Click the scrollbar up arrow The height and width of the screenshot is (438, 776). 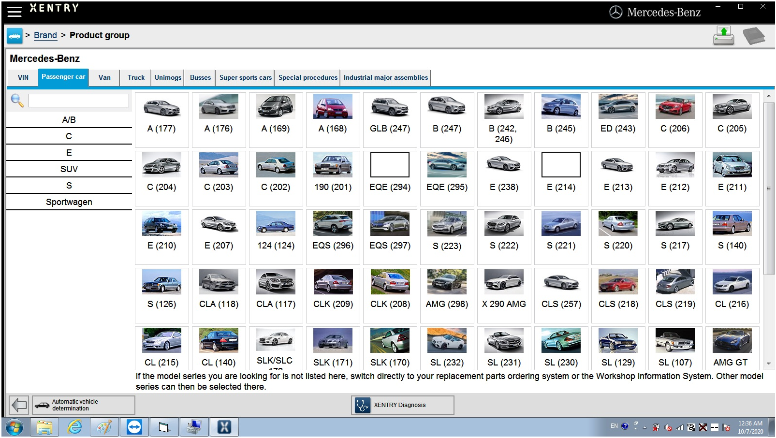(x=769, y=96)
